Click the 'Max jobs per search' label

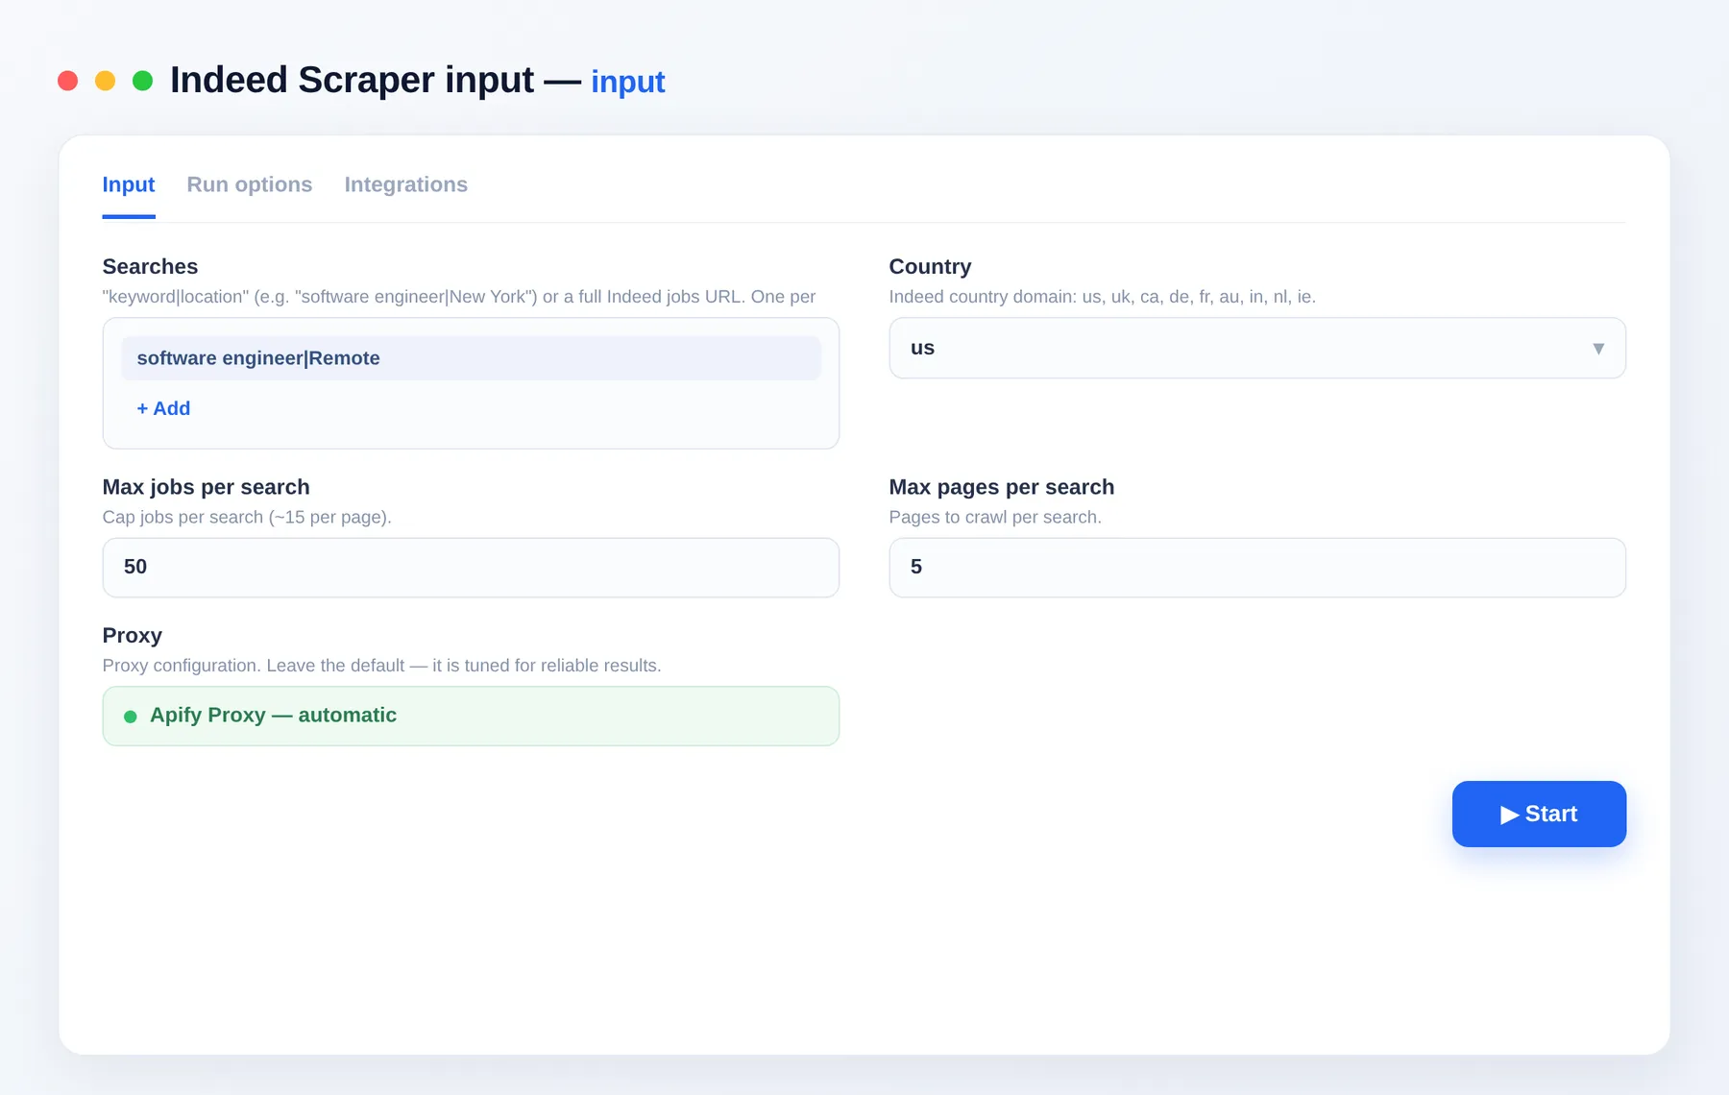click(x=207, y=487)
